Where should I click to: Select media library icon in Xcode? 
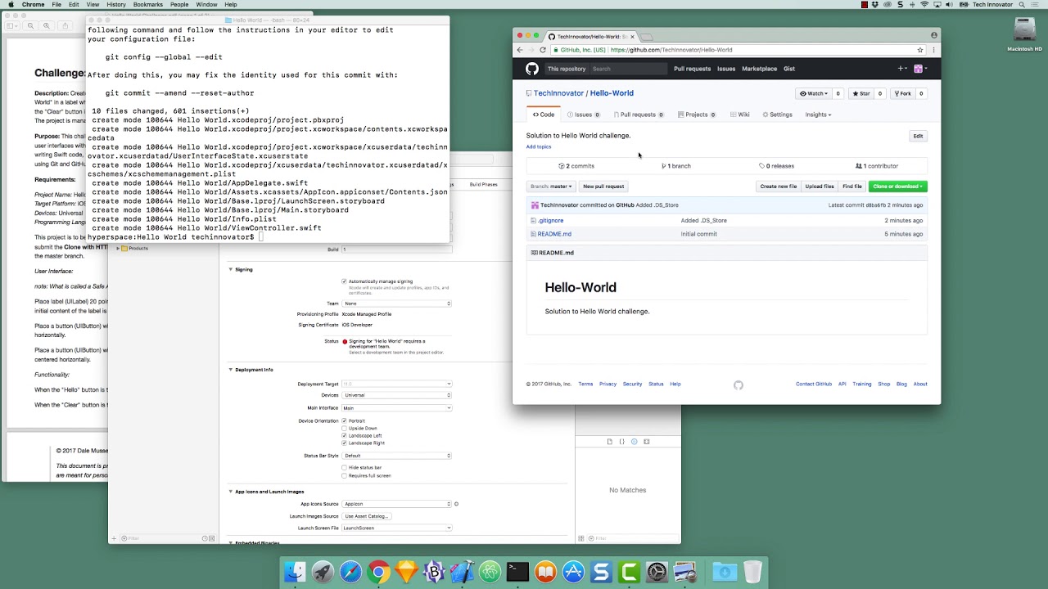646,442
